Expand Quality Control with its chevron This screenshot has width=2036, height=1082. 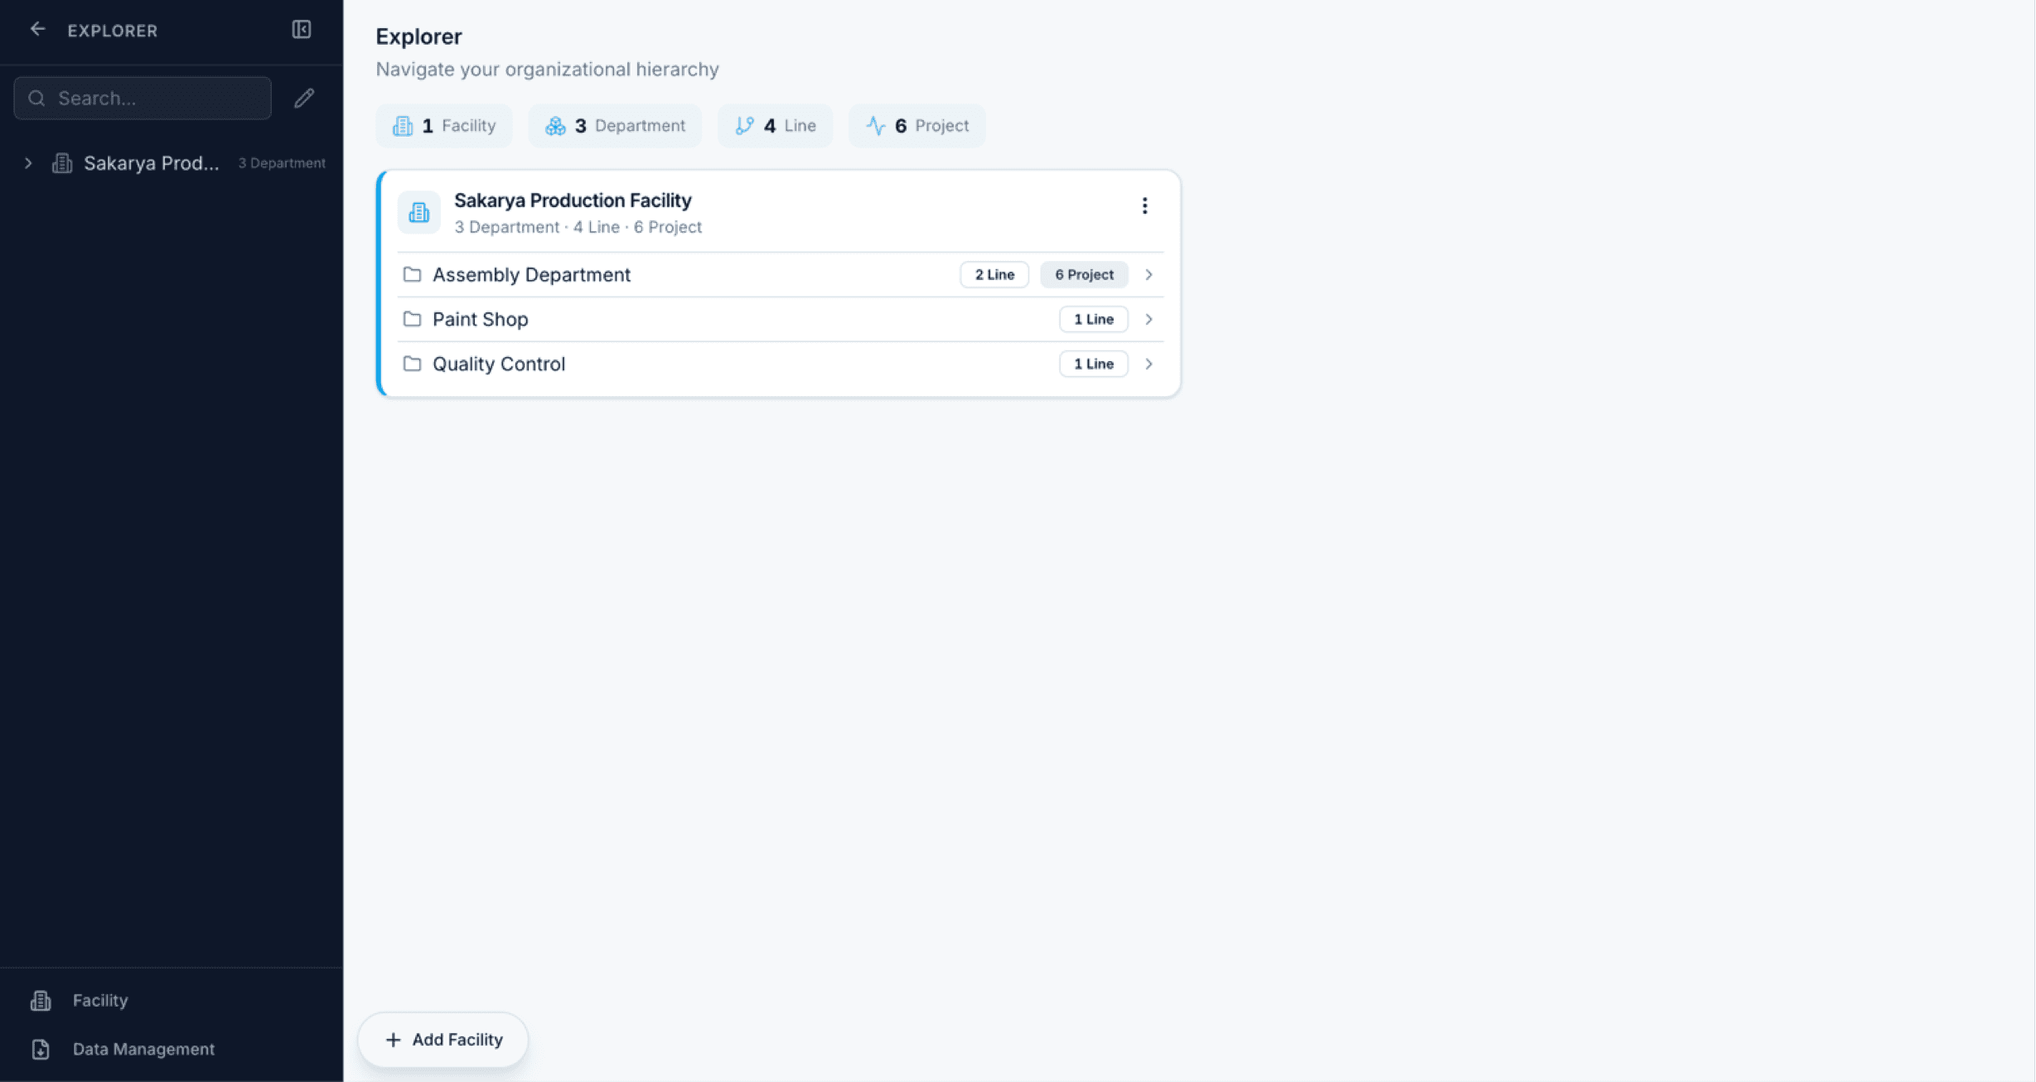1149,364
